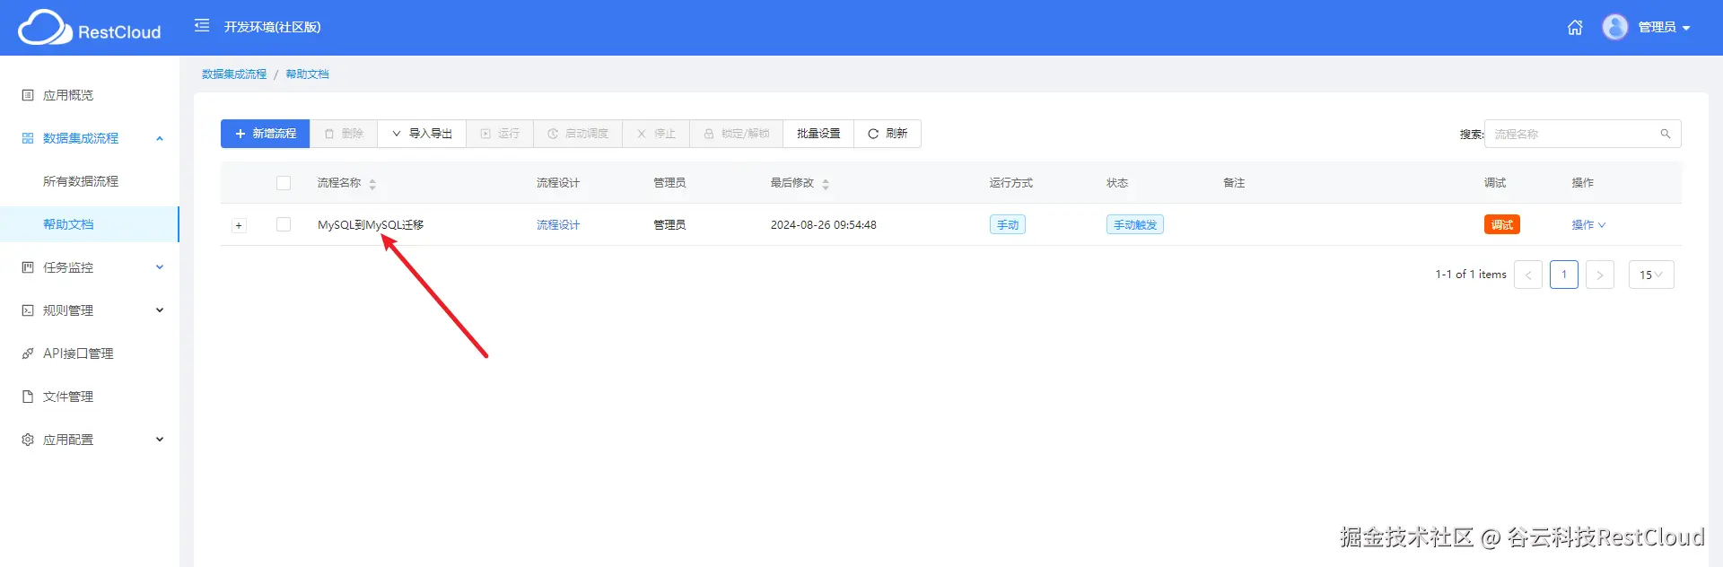Image resolution: width=1723 pixels, height=567 pixels.
Task: Expand the MySQL到MySQL迁移 row
Action: [239, 225]
